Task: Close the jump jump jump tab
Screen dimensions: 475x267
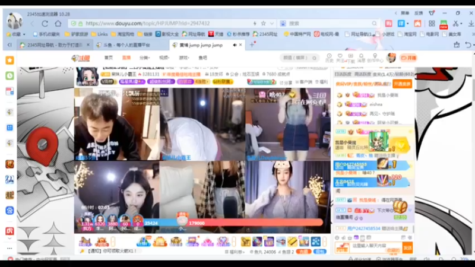Action: pos(240,45)
